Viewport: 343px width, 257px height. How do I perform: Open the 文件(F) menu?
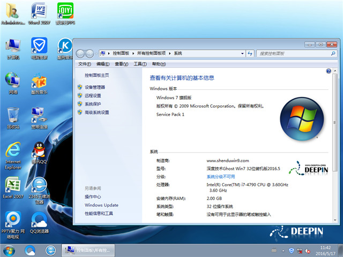85,64
